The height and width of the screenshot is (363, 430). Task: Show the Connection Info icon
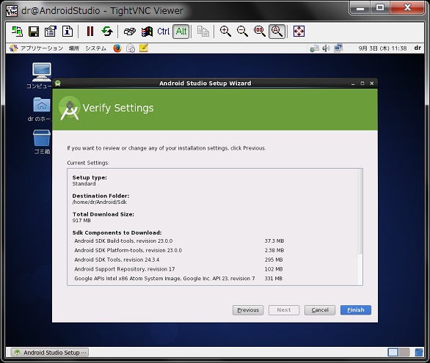point(68,32)
